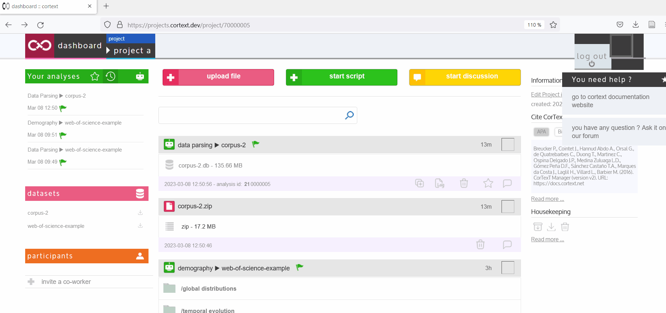Open the favorites star in Your analyses
The width and height of the screenshot is (666, 313).
pos(95,76)
